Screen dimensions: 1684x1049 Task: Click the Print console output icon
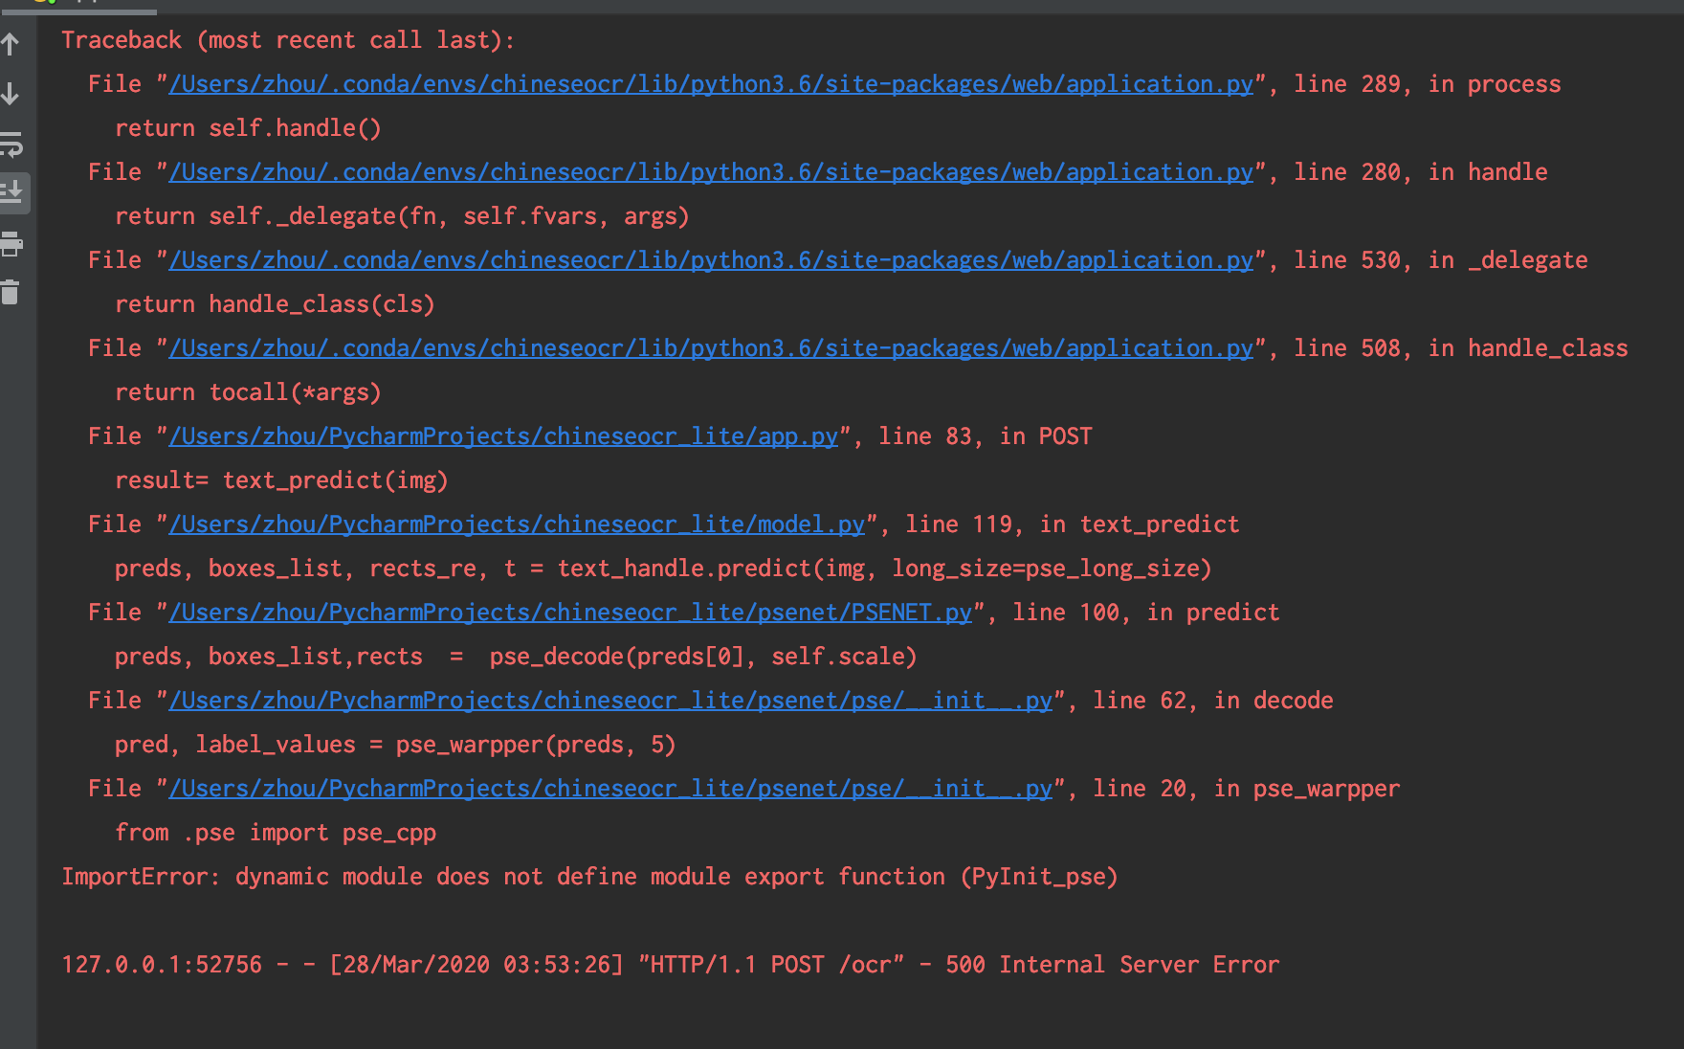pos(12,244)
